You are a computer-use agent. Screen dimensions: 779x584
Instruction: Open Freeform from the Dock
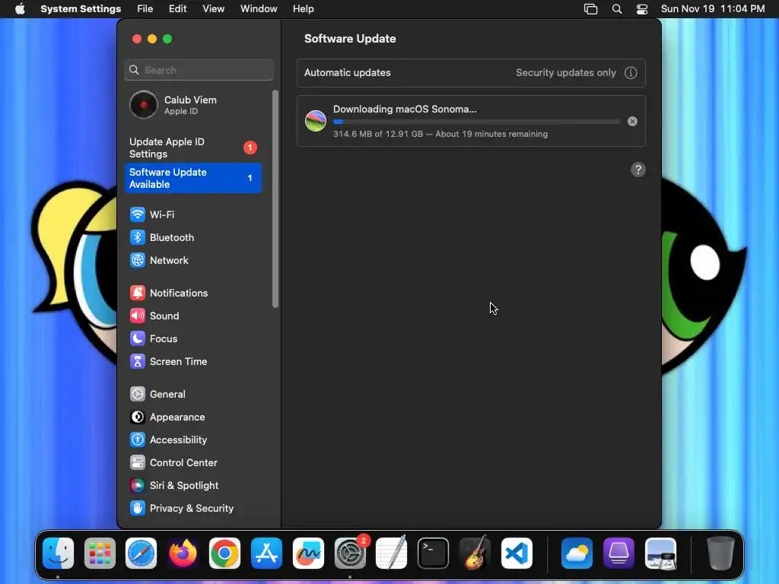coord(308,554)
